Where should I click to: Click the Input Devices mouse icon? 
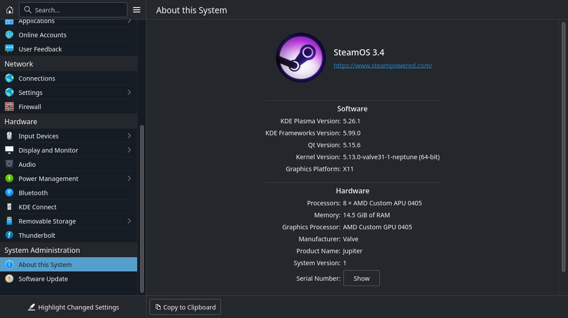(9, 136)
